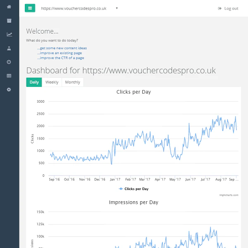Open the line chart icon in sidebar
Image resolution: width=248 pixels, height=248 pixels.
10,34
